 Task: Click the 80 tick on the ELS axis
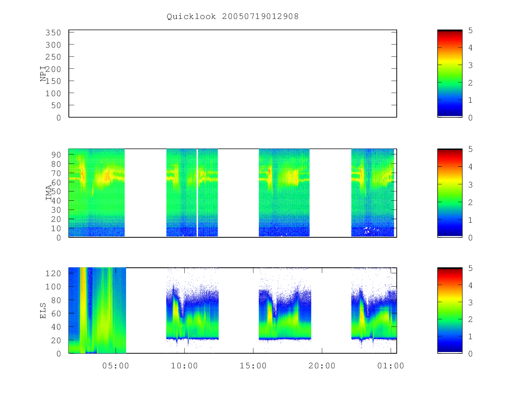(x=56, y=300)
